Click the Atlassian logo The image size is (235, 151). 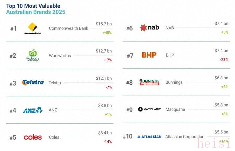coord(149,137)
